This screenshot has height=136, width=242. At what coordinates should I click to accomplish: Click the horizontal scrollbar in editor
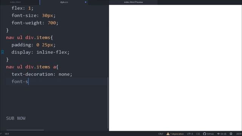click(25, 130)
